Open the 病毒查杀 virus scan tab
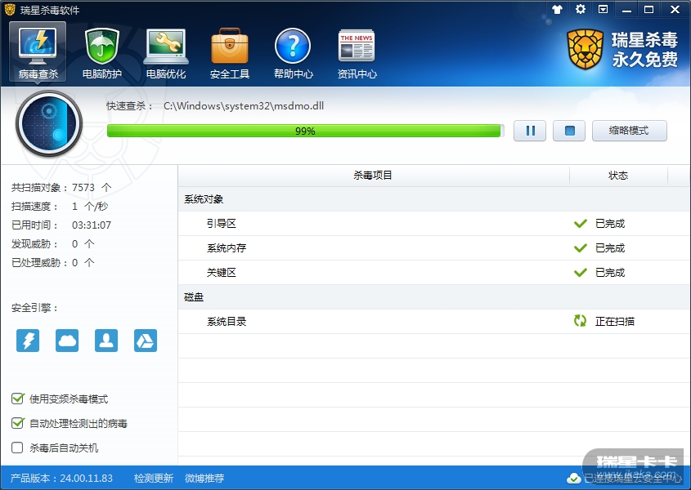Screen dimensions: 691x490 click(x=38, y=52)
